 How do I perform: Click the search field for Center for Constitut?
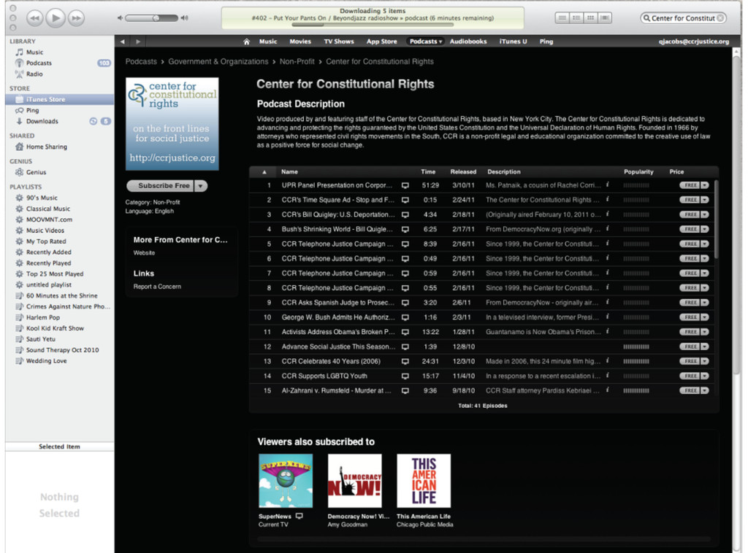683,18
